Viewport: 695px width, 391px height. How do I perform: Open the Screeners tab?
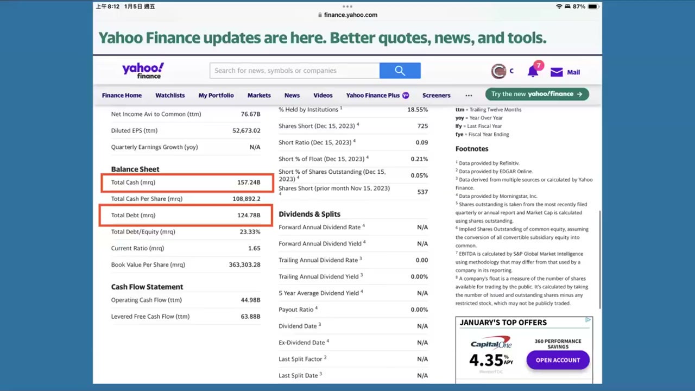[437, 96]
